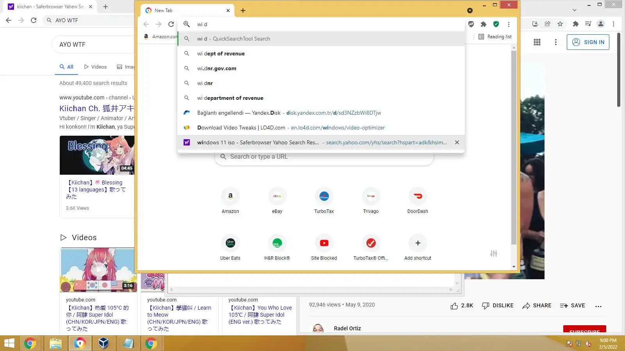Screen dimensions: 625x351
Task: Expand the tab search dropdown arrow
Action: tap(470, 11)
